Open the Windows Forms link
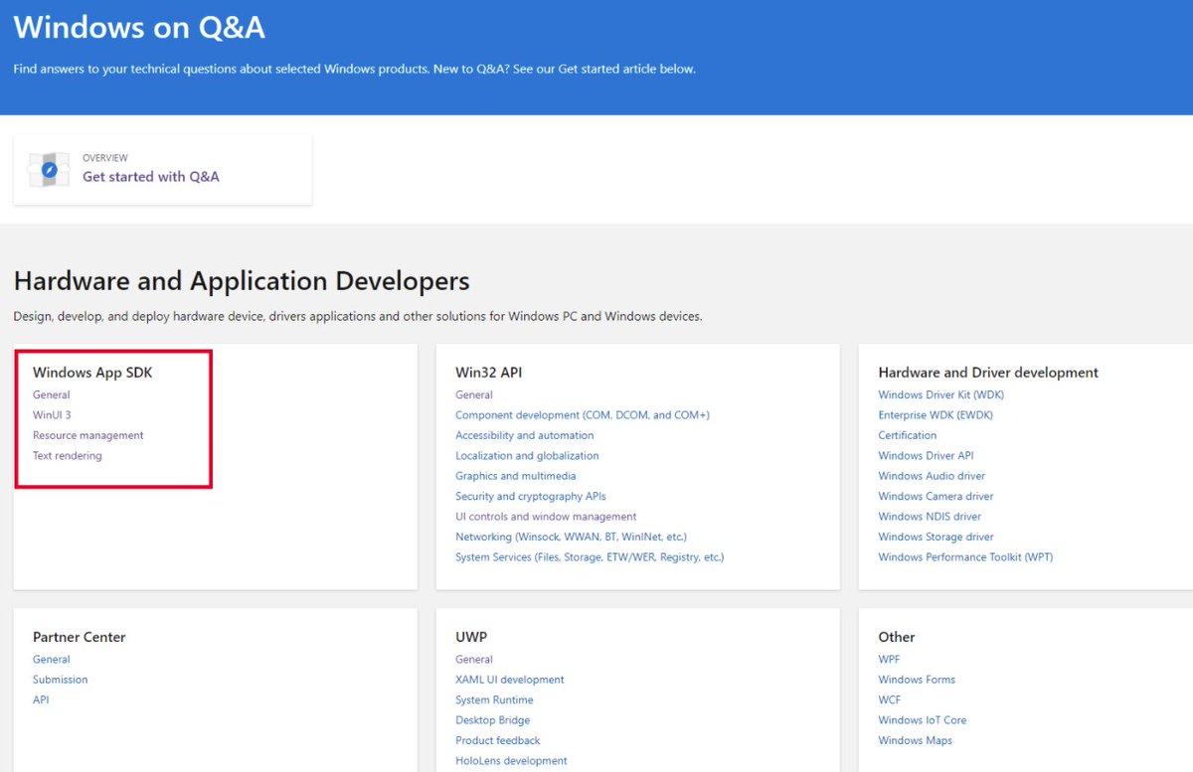 (917, 680)
